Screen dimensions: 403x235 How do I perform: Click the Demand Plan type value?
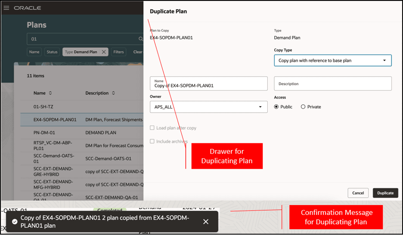(287, 38)
